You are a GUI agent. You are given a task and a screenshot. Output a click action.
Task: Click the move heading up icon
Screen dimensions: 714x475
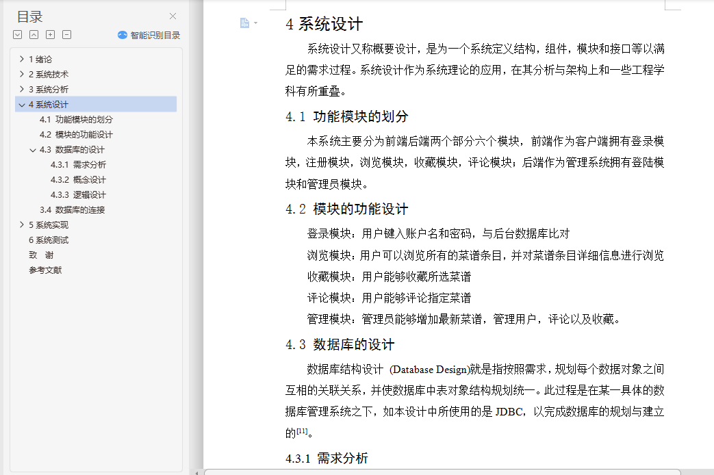34,35
